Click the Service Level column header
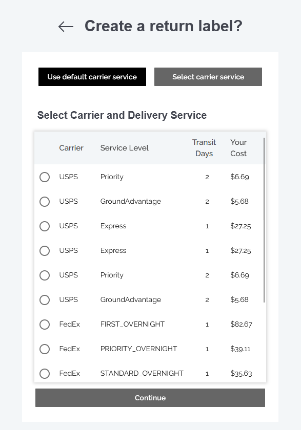The image size is (301, 430). click(x=125, y=148)
